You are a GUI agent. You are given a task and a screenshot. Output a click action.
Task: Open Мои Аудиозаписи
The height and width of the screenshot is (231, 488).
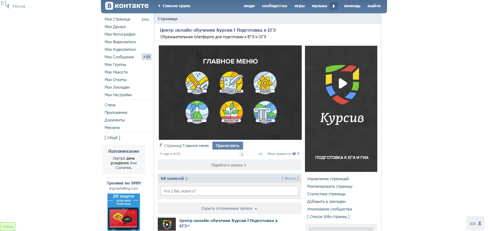pos(120,49)
